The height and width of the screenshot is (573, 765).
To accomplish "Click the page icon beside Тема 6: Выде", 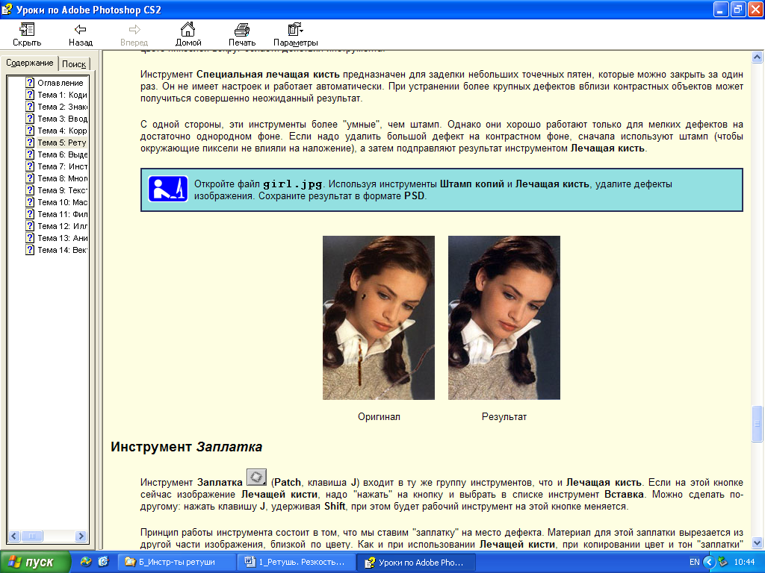I will pyautogui.click(x=30, y=154).
